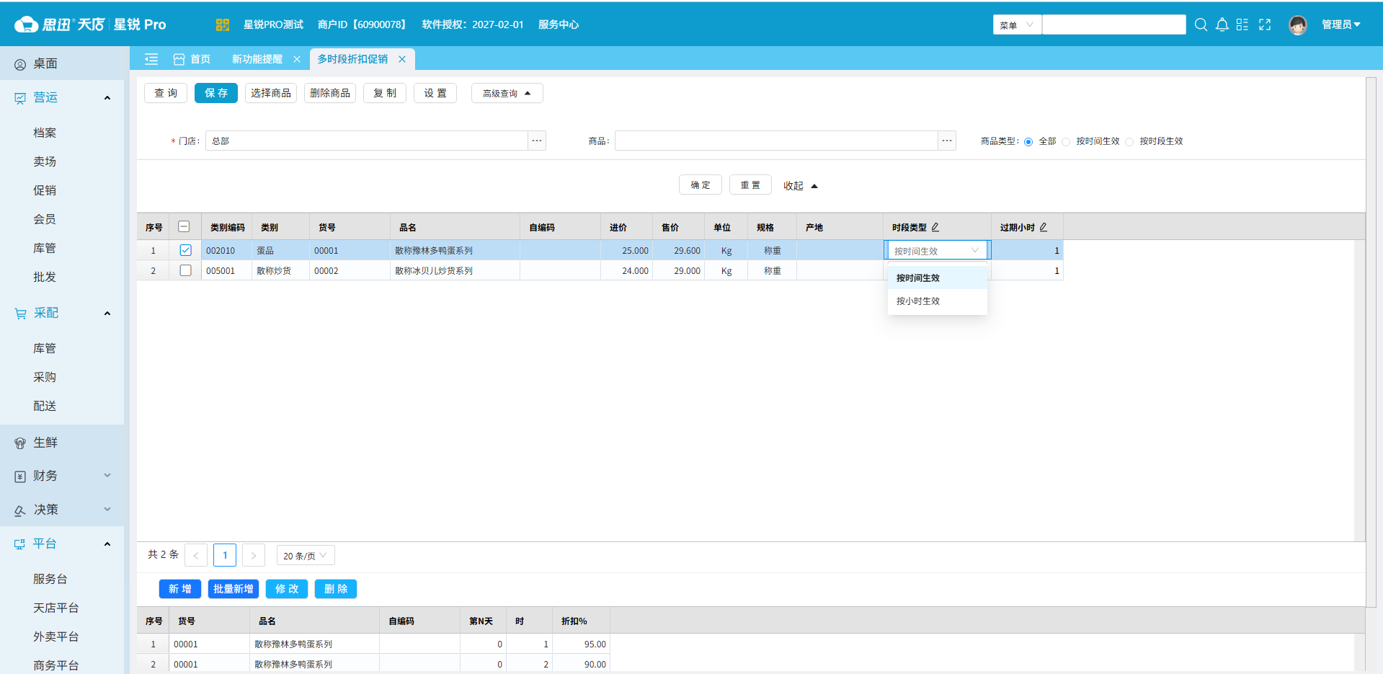Click the 批量新增 button
This screenshot has width=1383, height=674.
tap(233, 589)
